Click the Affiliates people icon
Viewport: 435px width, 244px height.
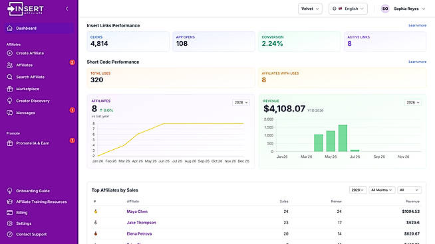10,65
